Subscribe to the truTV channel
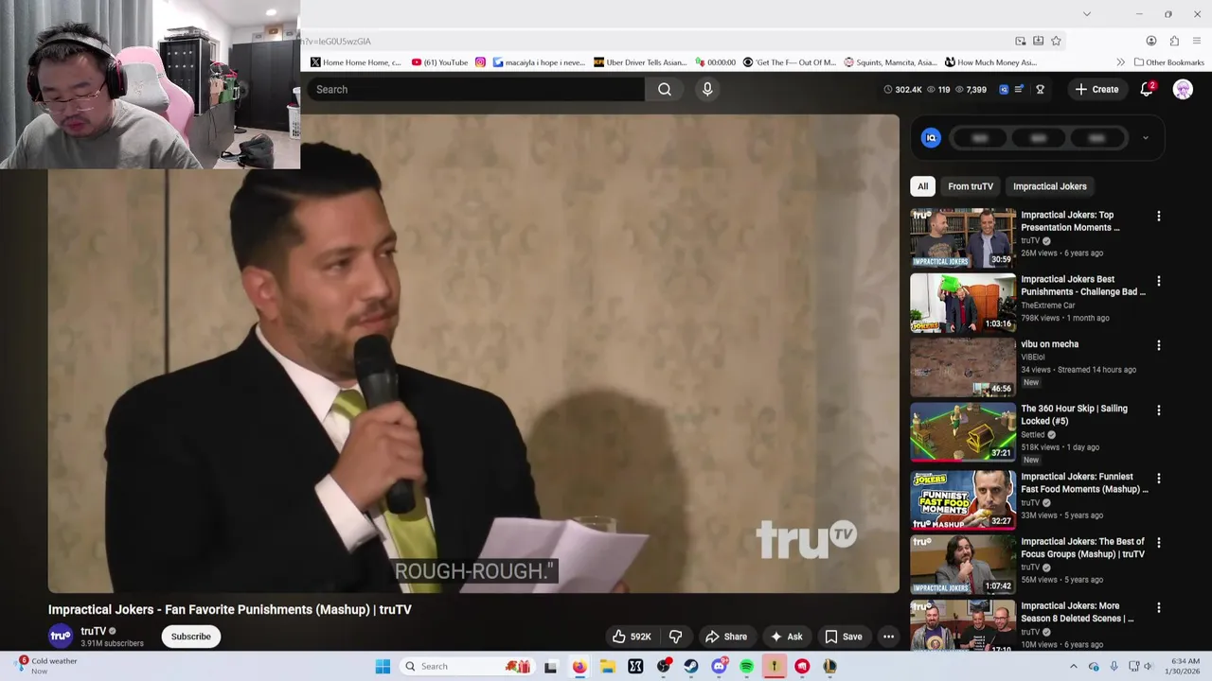The height and width of the screenshot is (681, 1212). 190,637
